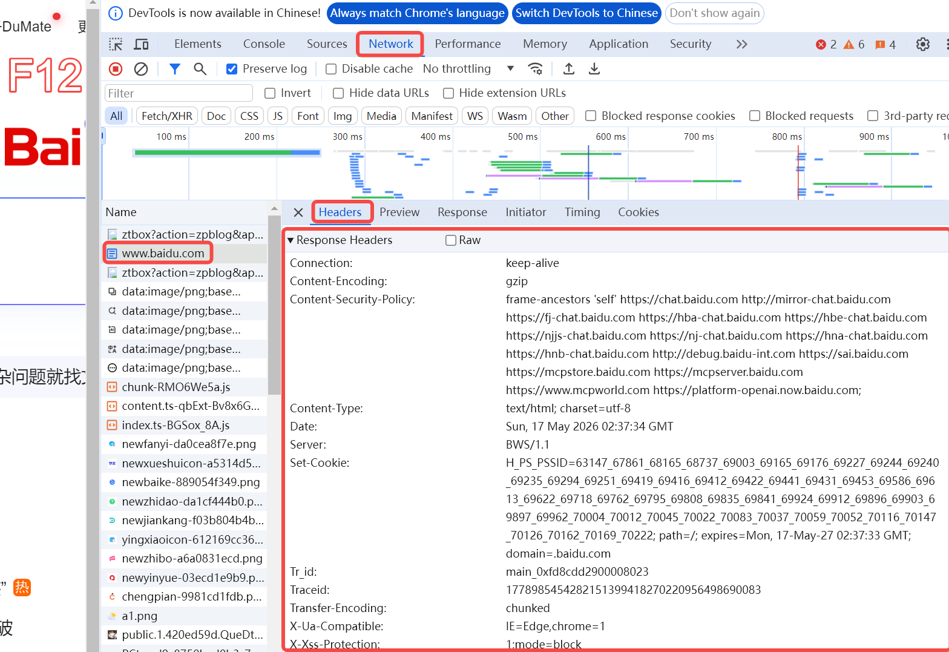Open the No throttling dropdown
949x652 pixels.
(x=468, y=69)
